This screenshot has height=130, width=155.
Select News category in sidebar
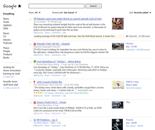[x=6, y=19]
